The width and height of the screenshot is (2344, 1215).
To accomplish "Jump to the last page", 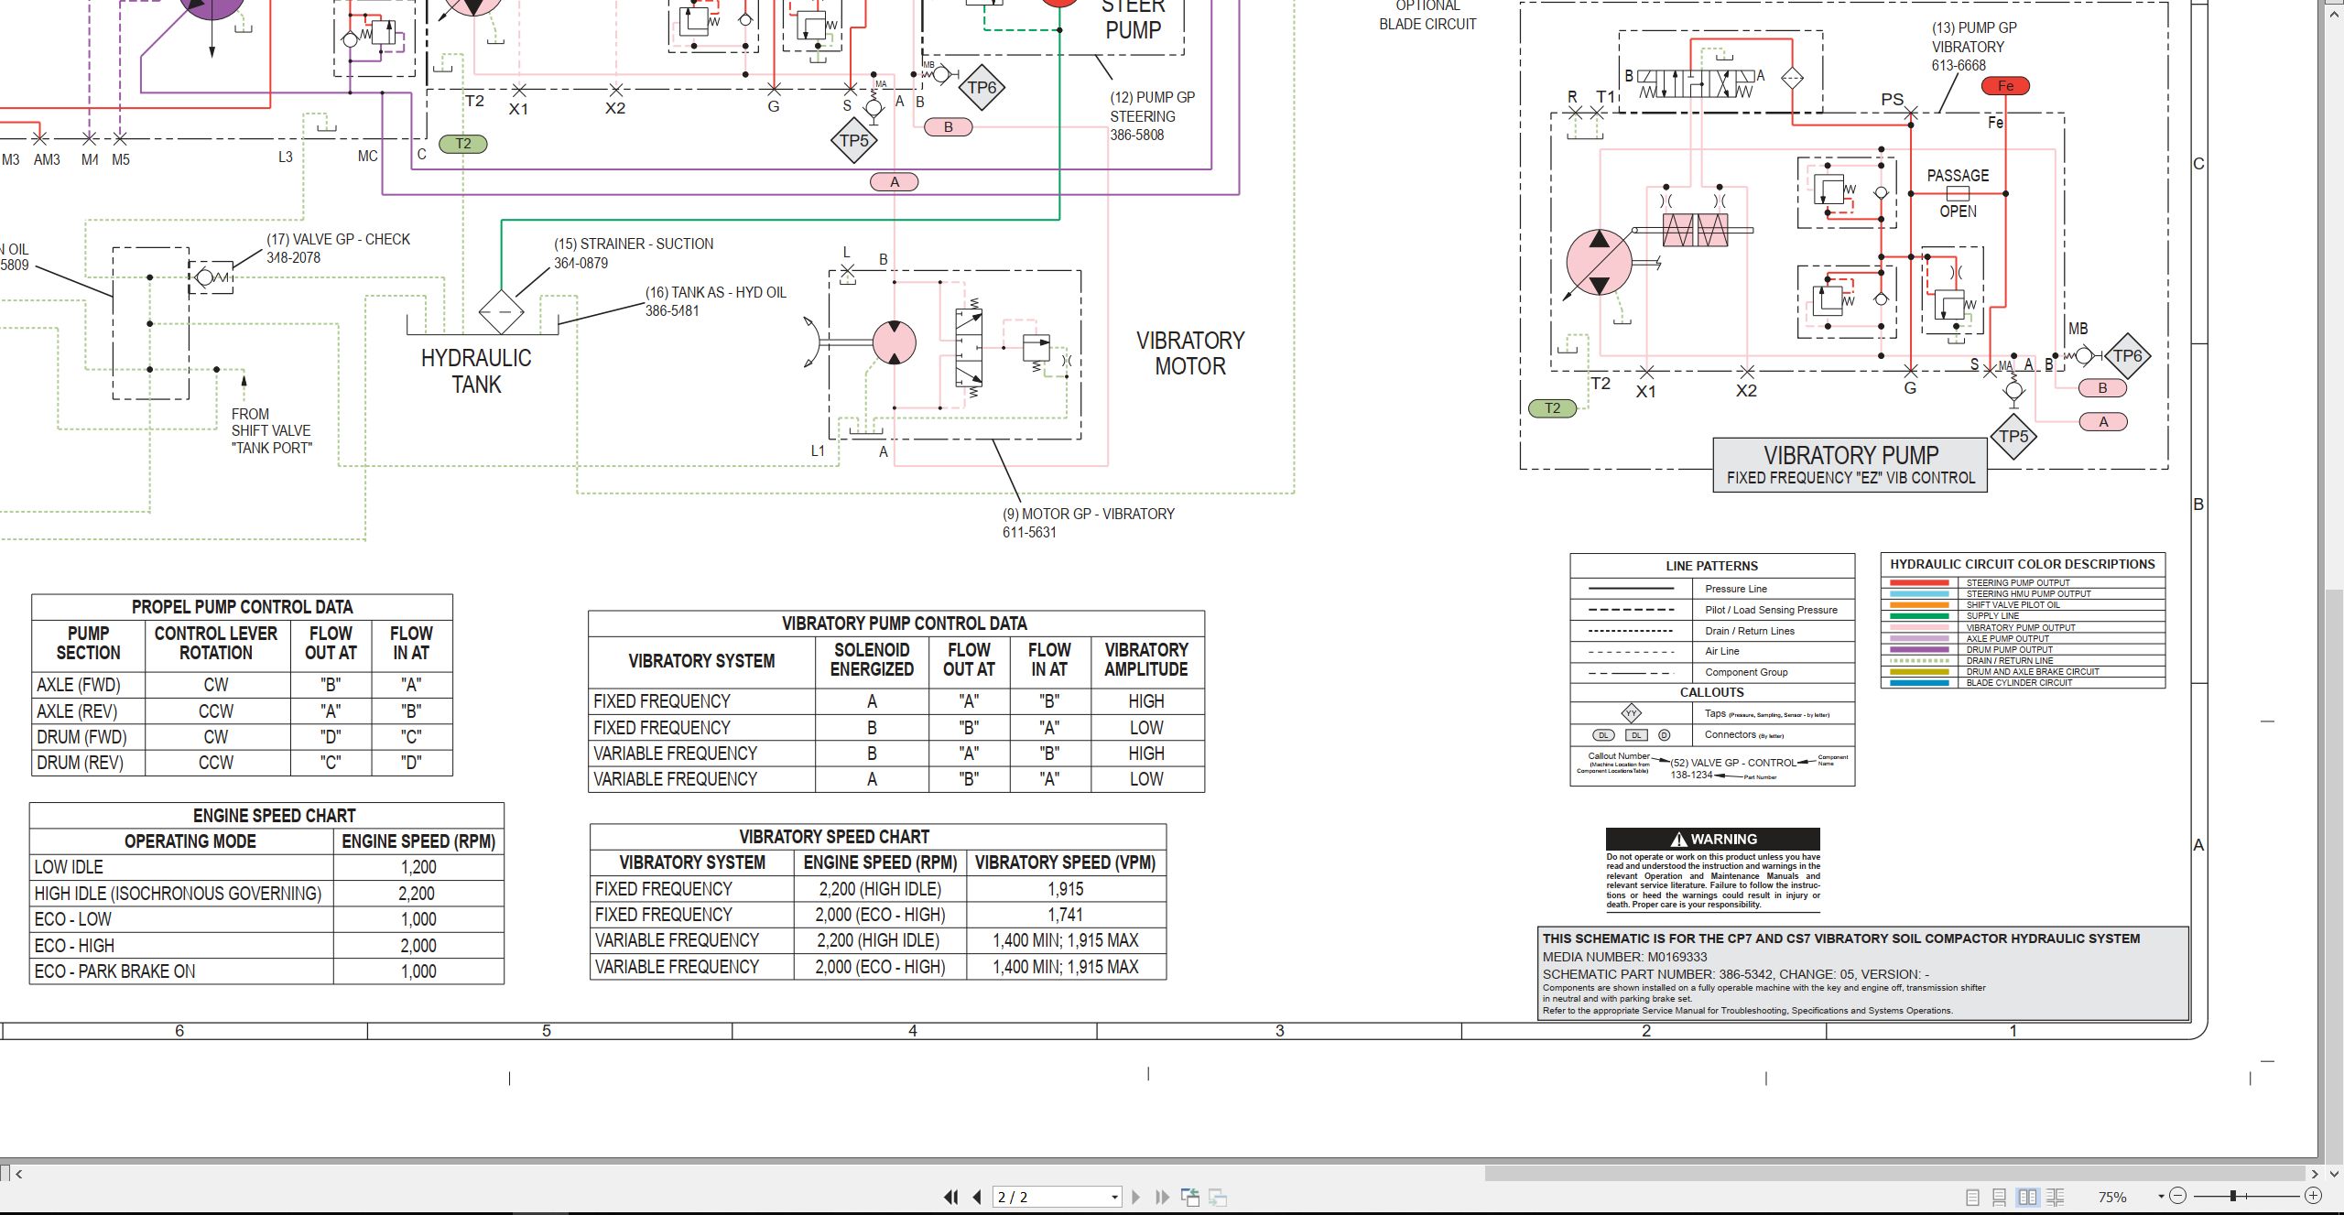I will (x=1163, y=1197).
